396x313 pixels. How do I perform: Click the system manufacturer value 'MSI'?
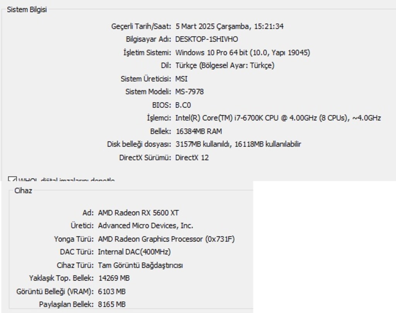(x=181, y=79)
